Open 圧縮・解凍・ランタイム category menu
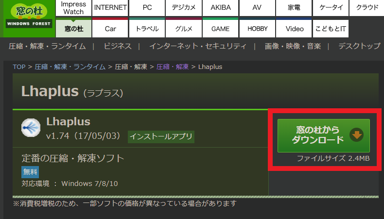Image resolution: width=384 pixels, height=219 pixels. [47, 46]
